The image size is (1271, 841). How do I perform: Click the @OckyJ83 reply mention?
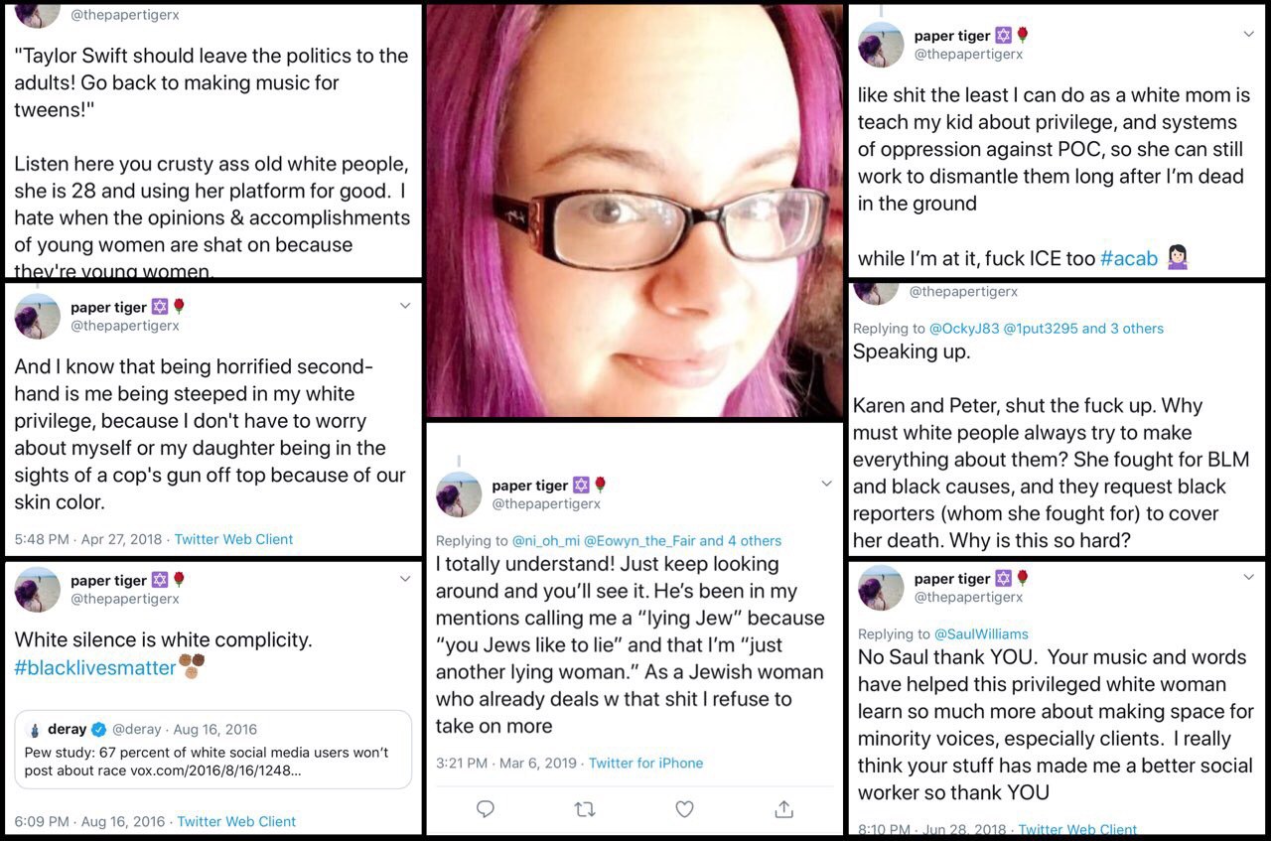pos(963,328)
